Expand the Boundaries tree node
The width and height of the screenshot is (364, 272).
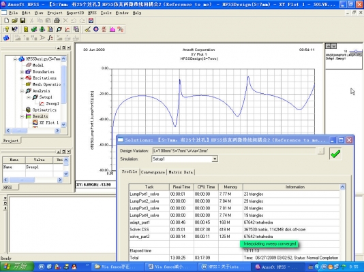(22, 72)
